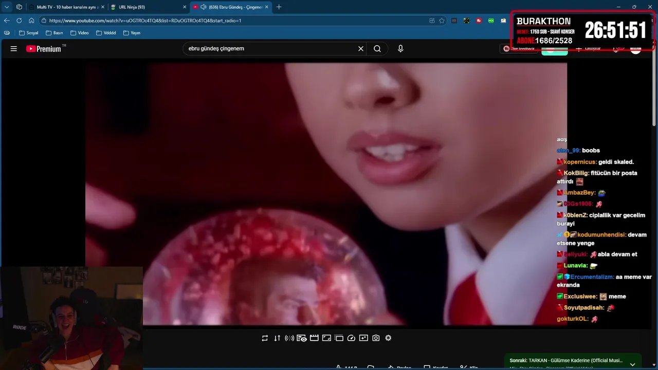Go back to the previous page
The height and width of the screenshot is (370, 658).
tap(7, 21)
